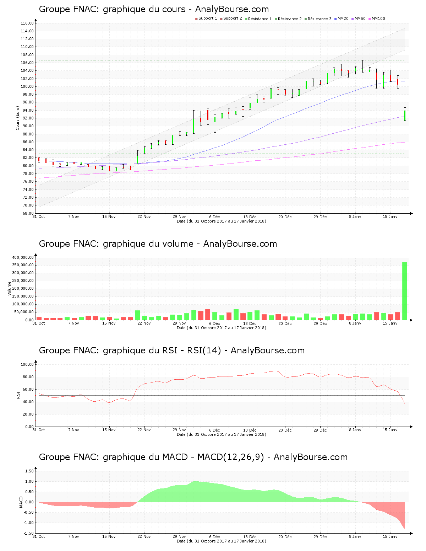Click the 74.00 value on the price axis
The width and height of the screenshot is (426, 551).
click(28, 189)
